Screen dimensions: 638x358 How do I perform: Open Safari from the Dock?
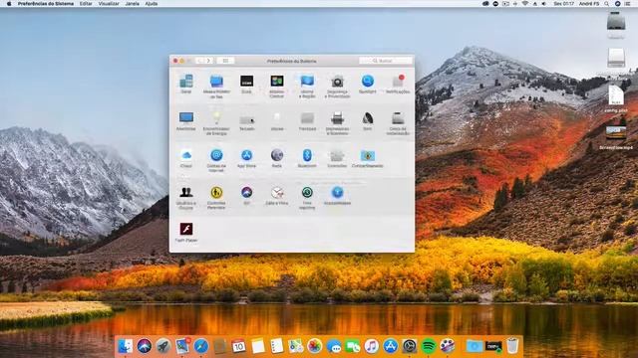(x=201, y=346)
